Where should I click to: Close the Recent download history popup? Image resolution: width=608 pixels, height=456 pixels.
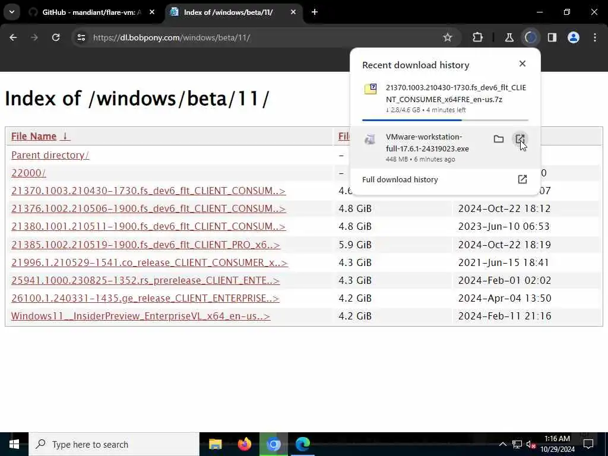pyautogui.click(x=522, y=64)
